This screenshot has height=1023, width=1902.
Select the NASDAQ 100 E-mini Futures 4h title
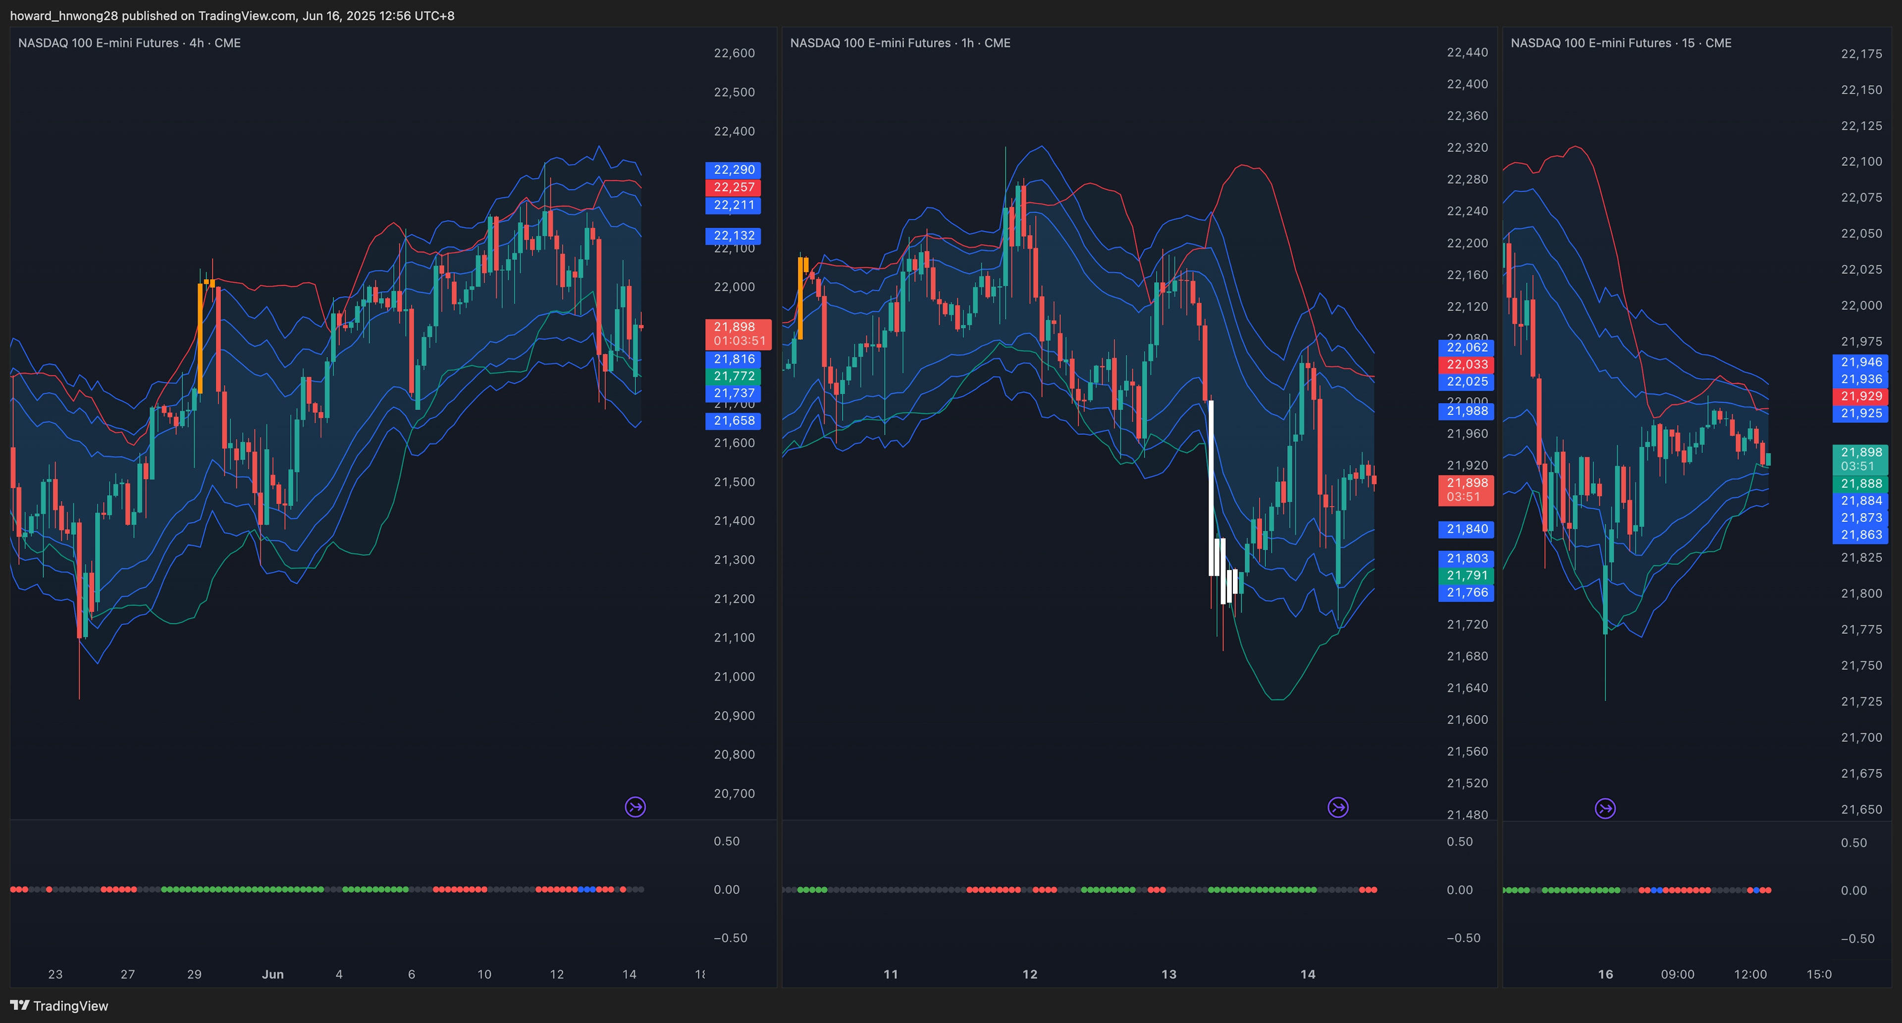point(129,43)
